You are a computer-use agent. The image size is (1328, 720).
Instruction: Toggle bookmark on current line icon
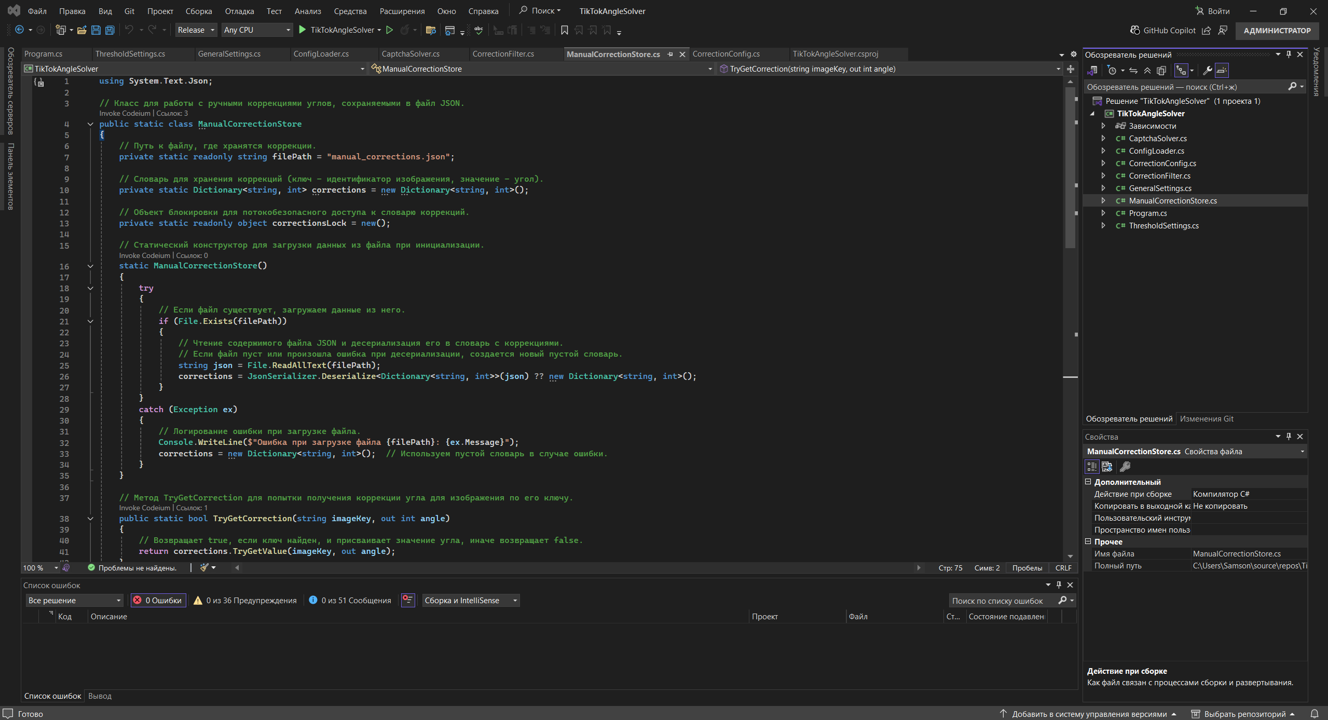(564, 30)
